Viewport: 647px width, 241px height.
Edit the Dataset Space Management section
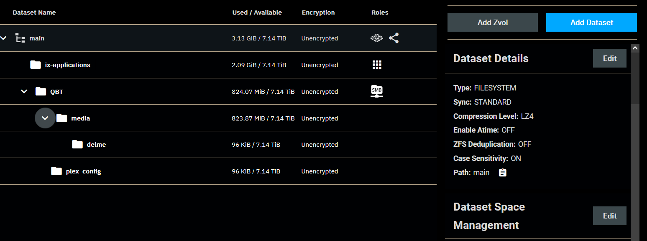coord(609,216)
